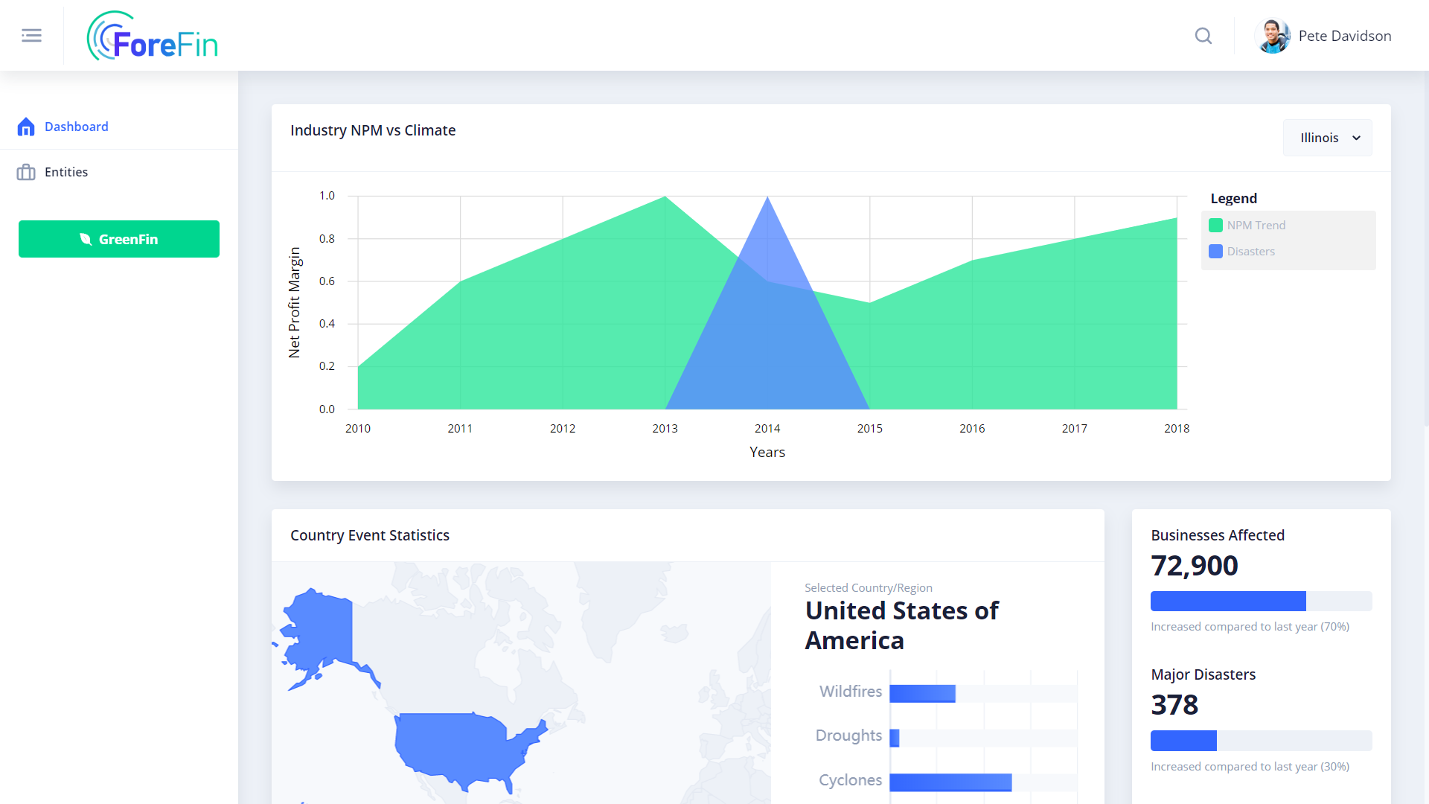Open Entities in sidebar
This screenshot has height=804, width=1429.
tap(66, 172)
